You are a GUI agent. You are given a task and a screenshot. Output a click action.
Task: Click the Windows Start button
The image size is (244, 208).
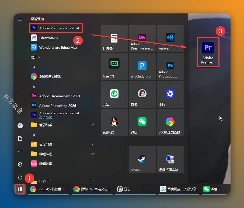20,189
